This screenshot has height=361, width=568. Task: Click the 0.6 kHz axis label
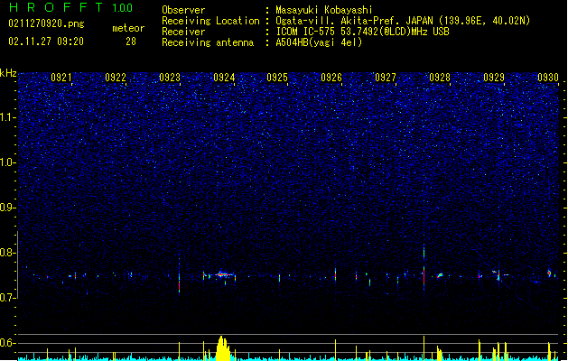pos(7,343)
